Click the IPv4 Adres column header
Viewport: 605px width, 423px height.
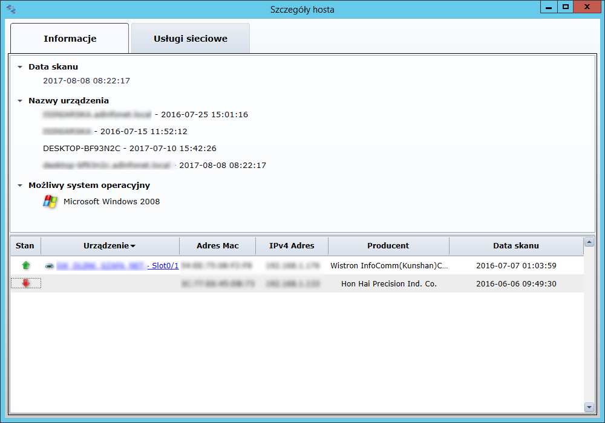(292, 246)
